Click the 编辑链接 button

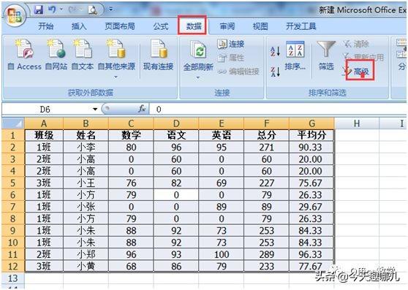pyautogui.click(x=238, y=72)
